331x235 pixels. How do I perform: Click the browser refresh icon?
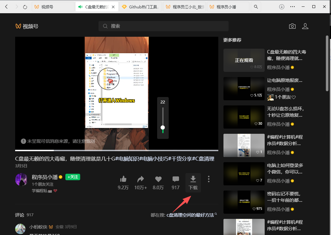coord(25,7)
